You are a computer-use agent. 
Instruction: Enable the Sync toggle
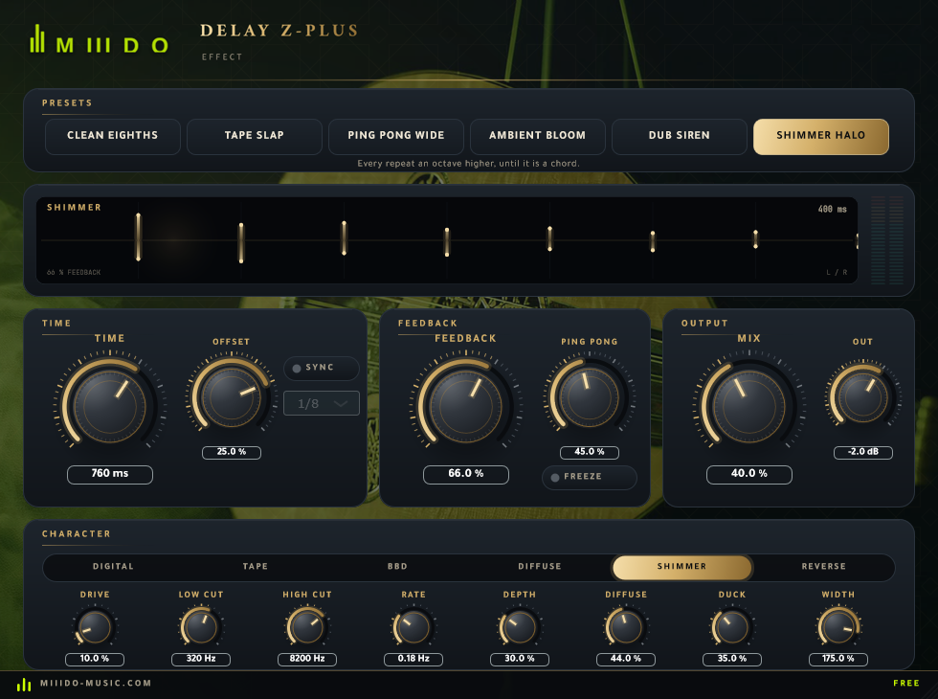[322, 368]
